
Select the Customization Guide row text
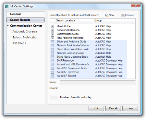click(68, 34)
